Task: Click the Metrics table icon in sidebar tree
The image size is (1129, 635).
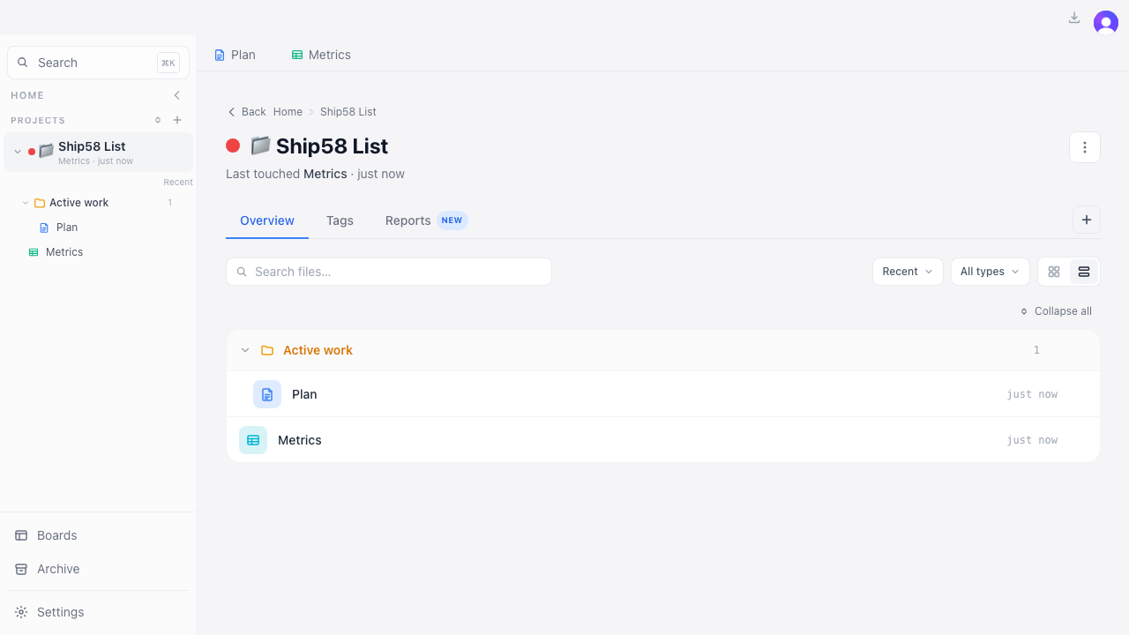Action: [34, 252]
